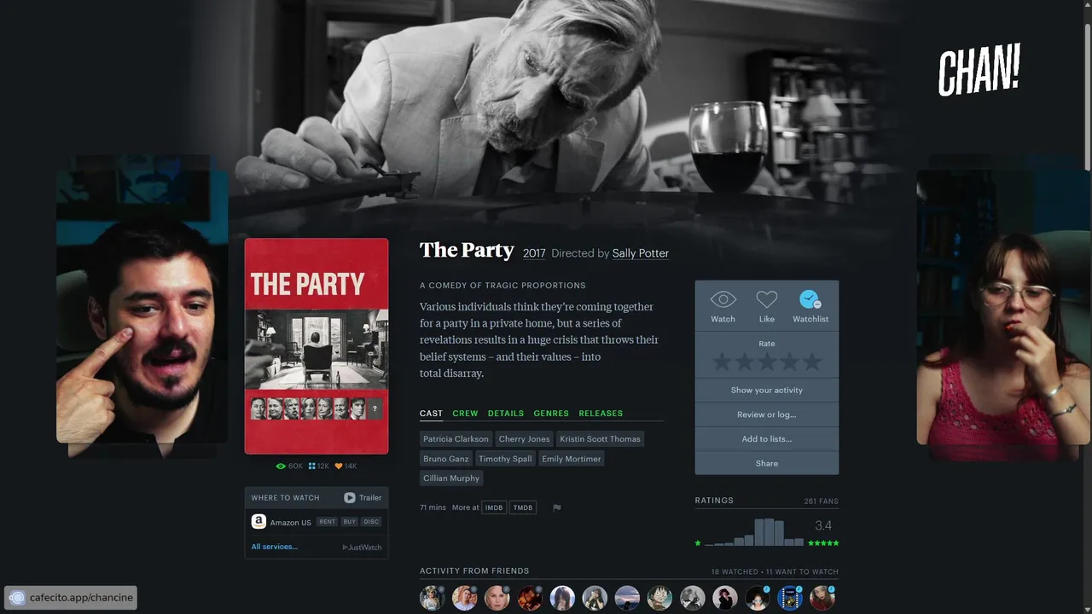Switch to the Crew tab
This screenshot has width=1092, height=614.
pos(465,414)
